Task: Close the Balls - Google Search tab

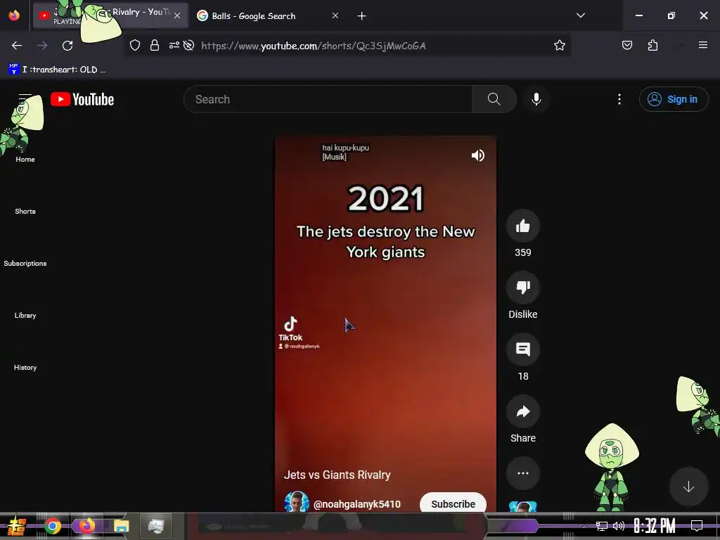Action: click(x=335, y=15)
